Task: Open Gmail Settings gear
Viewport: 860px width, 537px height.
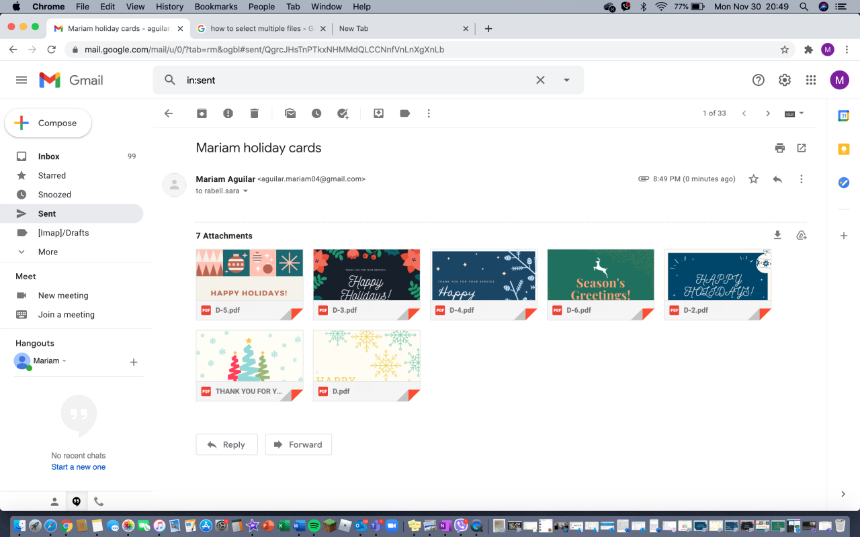Action: click(785, 80)
